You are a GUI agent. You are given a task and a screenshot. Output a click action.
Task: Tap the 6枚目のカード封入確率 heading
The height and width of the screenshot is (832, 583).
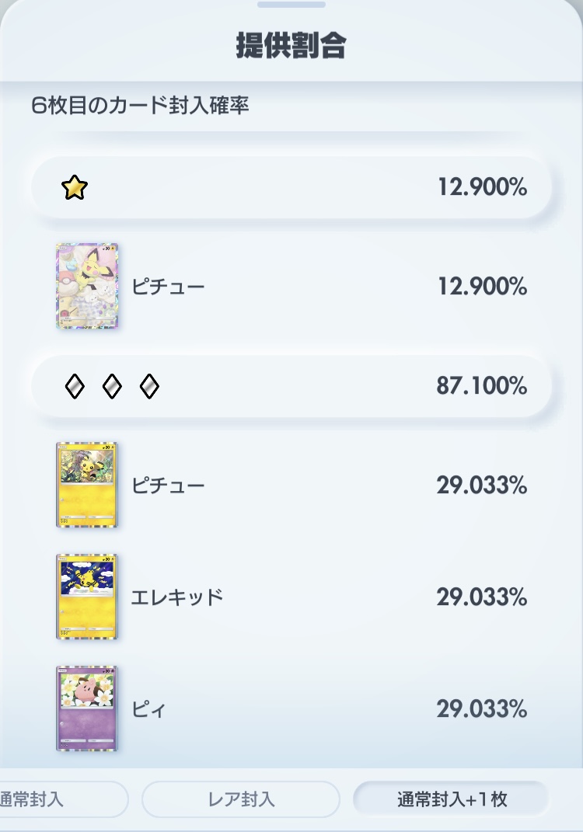pos(140,106)
